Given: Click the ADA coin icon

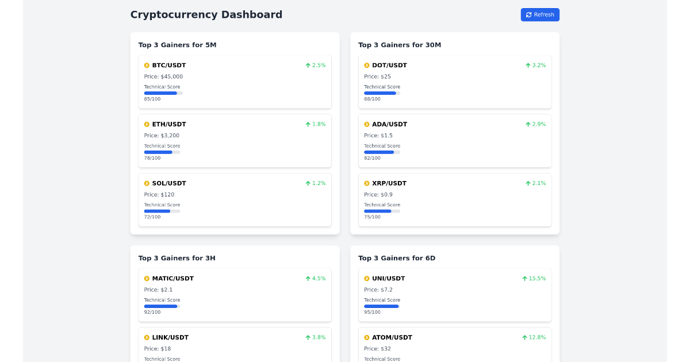Looking at the screenshot, I should 367,124.
